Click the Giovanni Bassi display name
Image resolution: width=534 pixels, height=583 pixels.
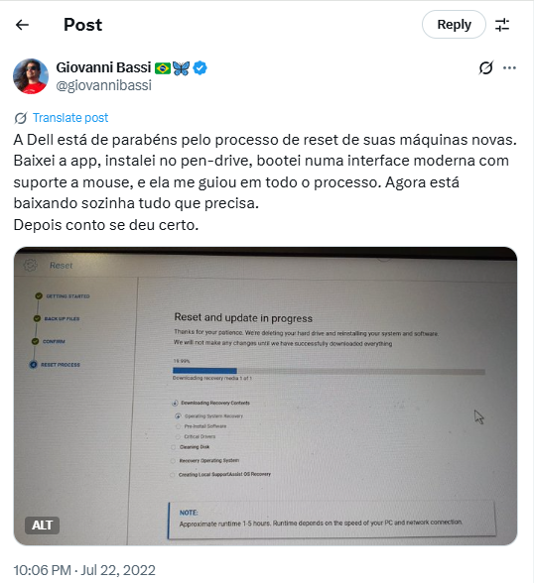(x=103, y=67)
